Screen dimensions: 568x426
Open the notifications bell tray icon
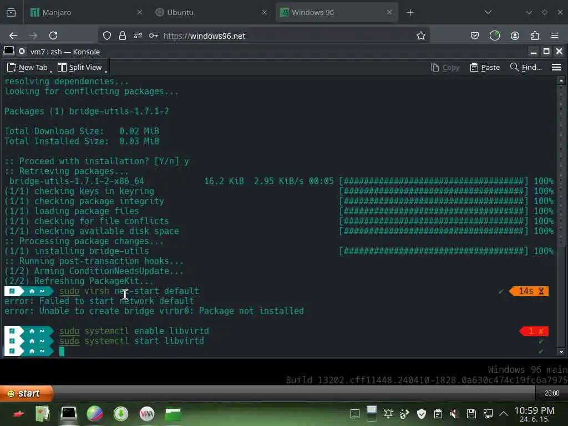pyautogui.click(x=388, y=414)
